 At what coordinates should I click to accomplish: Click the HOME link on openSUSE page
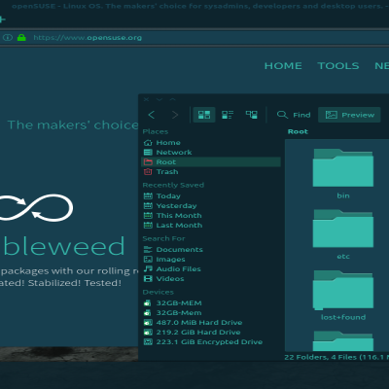tap(283, 66)
